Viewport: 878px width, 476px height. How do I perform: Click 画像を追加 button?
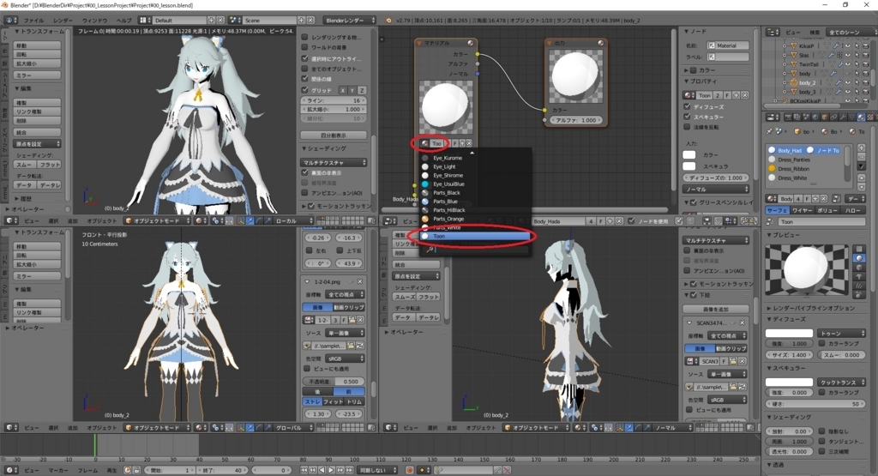point(715,309)
